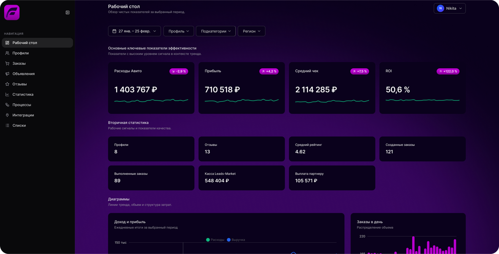The height and width of the screenshot is (254, 499).
Task: Click the Объявления megaphone icon
Action: 7,74
